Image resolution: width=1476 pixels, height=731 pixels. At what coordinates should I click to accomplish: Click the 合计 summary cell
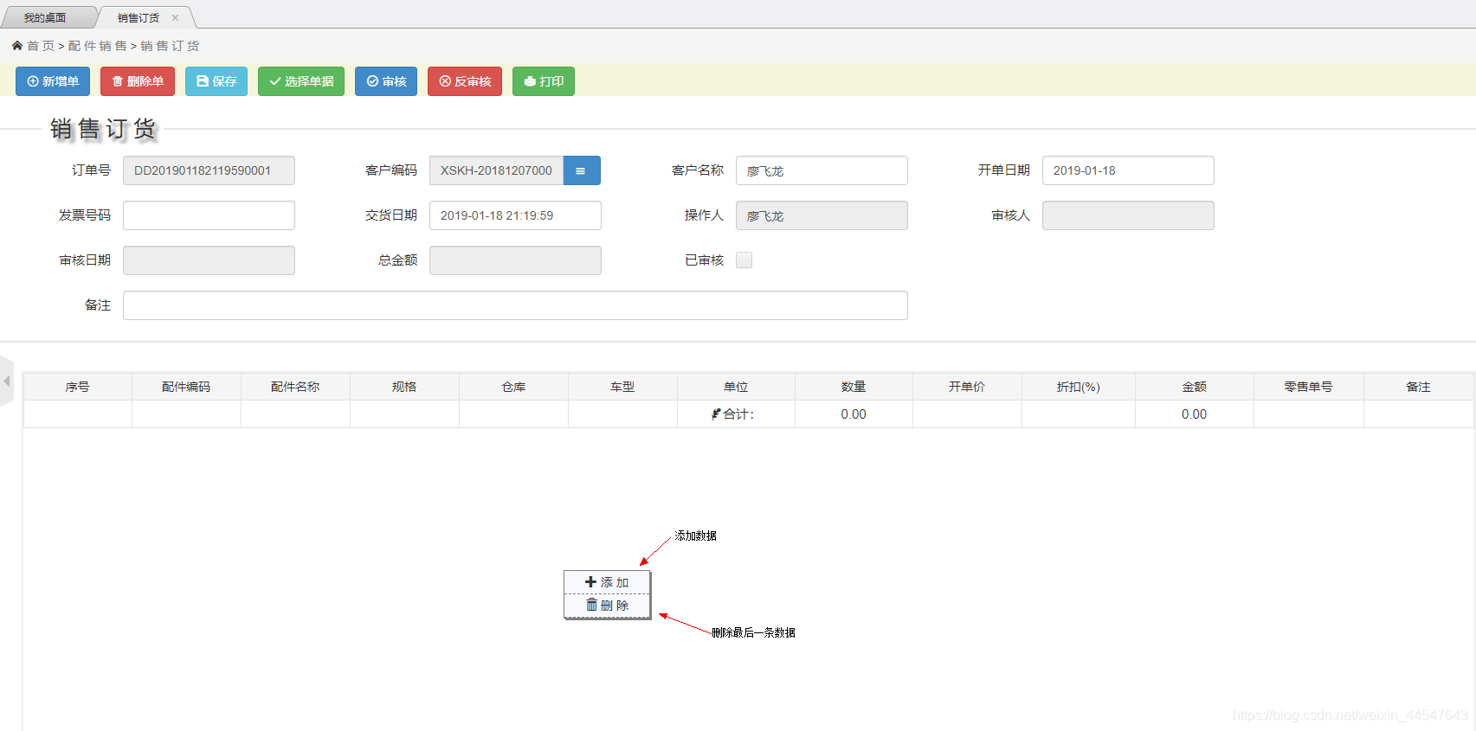coord(736,414)
